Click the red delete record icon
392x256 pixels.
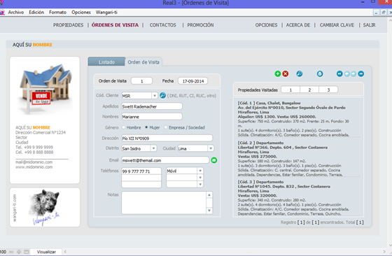pyautogui.click(x=286, y=73)
